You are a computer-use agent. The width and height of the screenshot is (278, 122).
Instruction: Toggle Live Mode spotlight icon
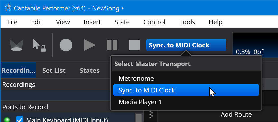pos(16,45)
